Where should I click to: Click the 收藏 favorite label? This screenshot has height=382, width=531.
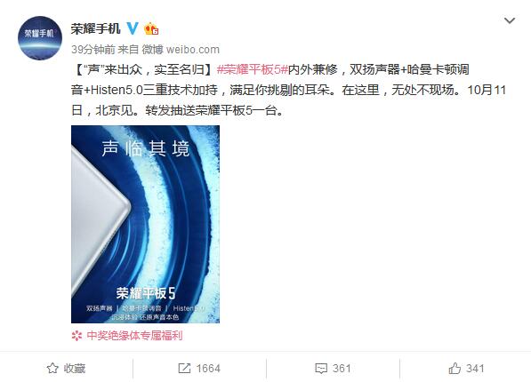click(x=75, y=368)
